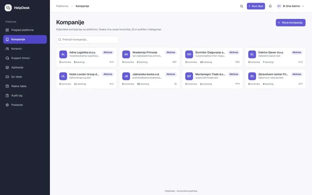Screen dimensions: 312x195
Task: Click the '10 backlog' count on Durmitor Osiguranje
Action: click(206, 62)
